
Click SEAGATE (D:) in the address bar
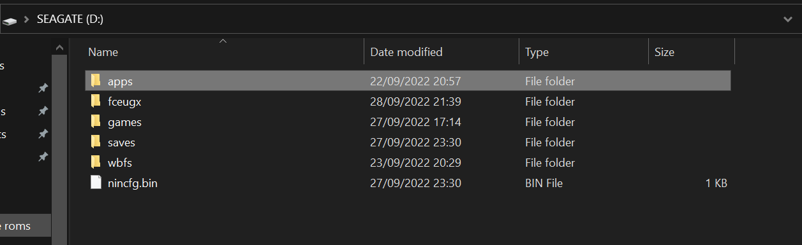click(x=70, y=20)
